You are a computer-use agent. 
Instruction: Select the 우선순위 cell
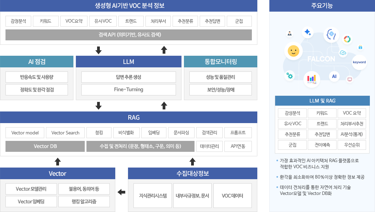click(x=352, y=145)
